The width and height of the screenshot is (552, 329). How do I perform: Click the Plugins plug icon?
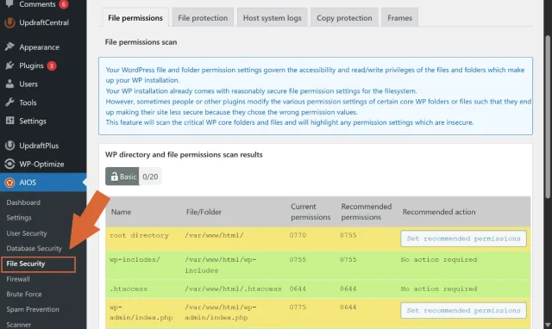point(9,65)
